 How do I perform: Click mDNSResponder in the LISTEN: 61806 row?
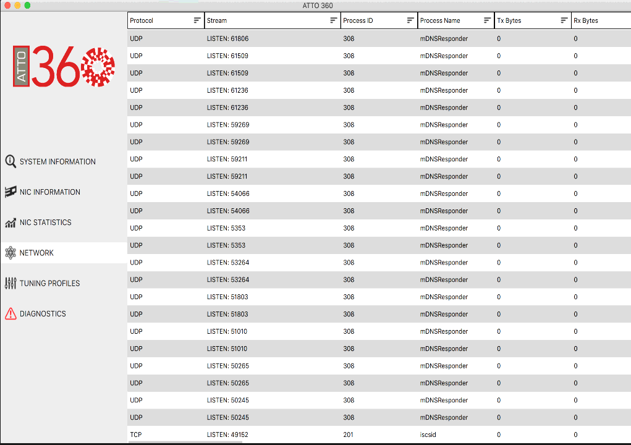tap(444, 38)
